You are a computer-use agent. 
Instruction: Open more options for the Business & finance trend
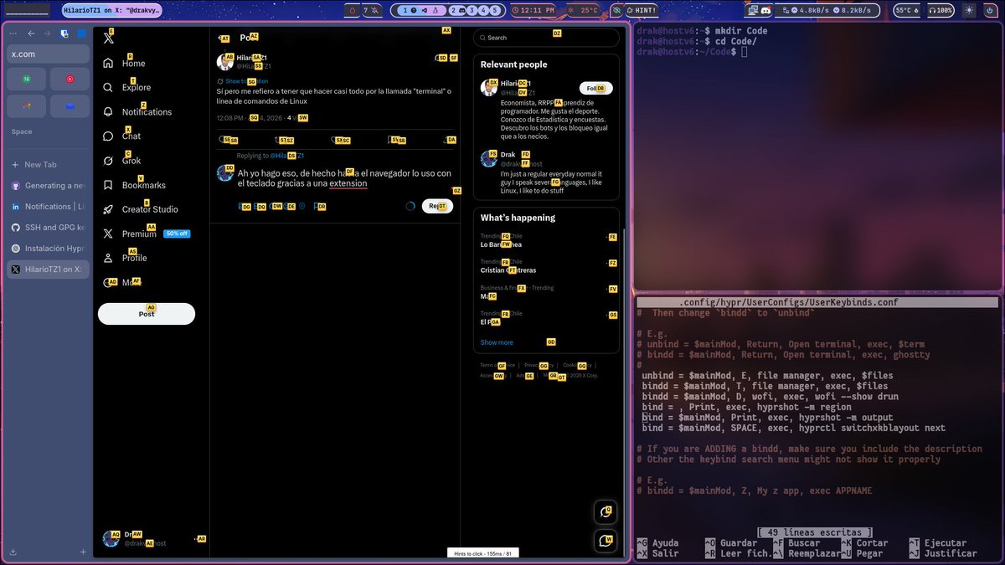[609, 289]
